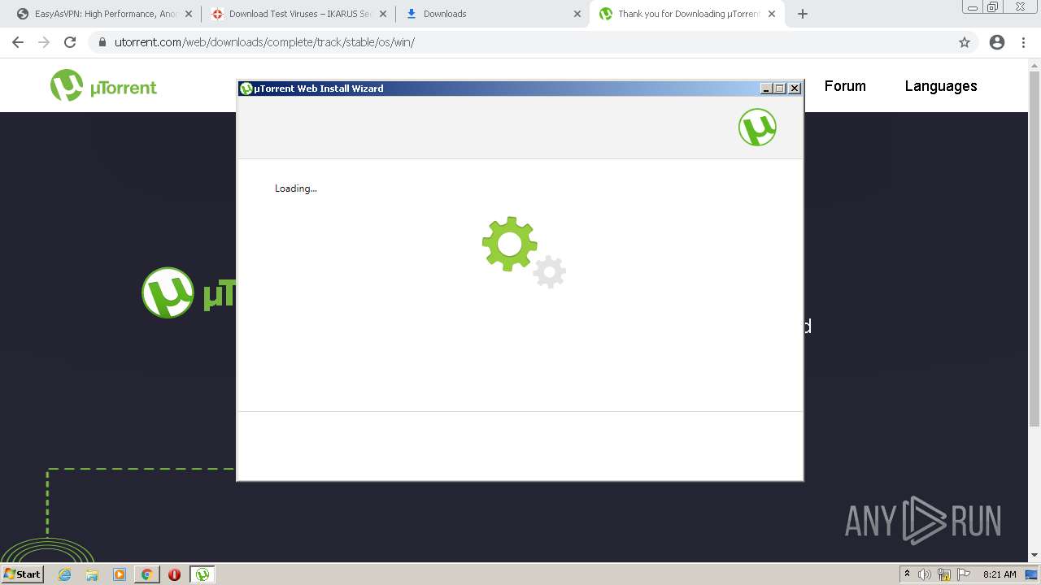Image resolution: width=1041 pixels, height=585 pixels.
Task: Open File Explorer from the taskbar
Action: point(92,574)
